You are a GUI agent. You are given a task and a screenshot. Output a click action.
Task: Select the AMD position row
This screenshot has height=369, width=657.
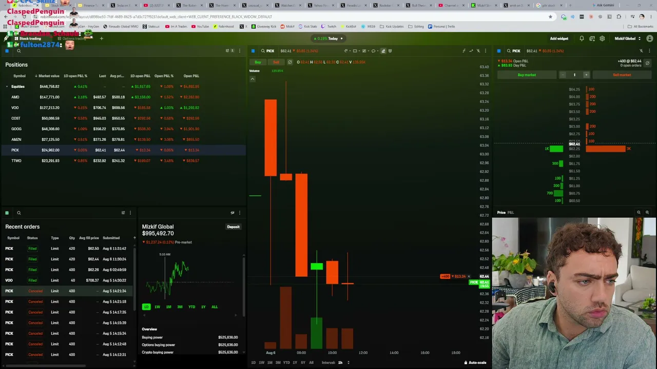click(x=123, y=97)
